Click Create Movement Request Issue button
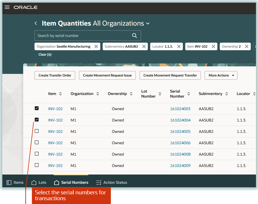Screen dimensions: 258x204 tap(107, 75)
